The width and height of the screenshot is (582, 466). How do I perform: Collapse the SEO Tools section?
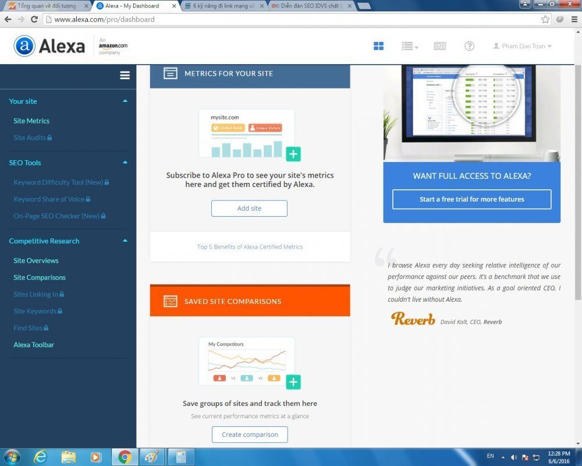pos(125,163)
